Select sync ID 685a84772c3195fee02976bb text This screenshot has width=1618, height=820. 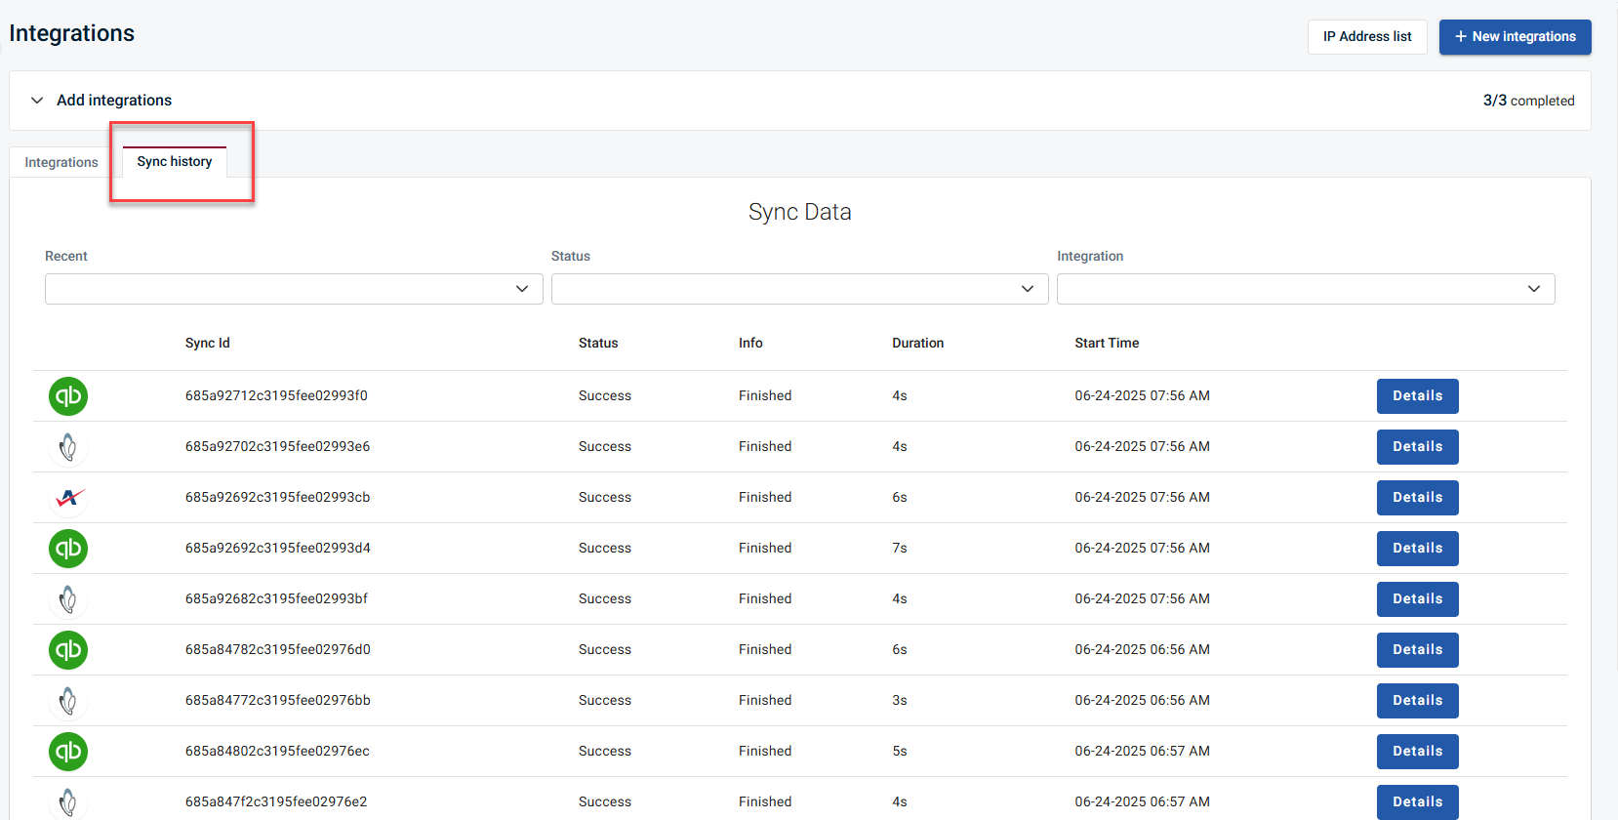coord(278,701)
